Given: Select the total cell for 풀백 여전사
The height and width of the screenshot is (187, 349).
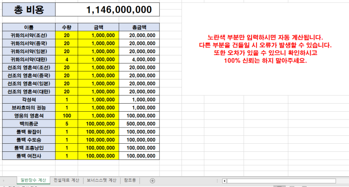Looking at the screenshot, I should tap(140, 156).
